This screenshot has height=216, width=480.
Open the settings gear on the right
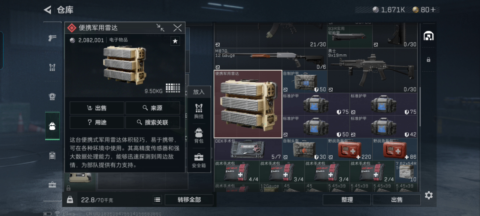[x=429, y=195]
